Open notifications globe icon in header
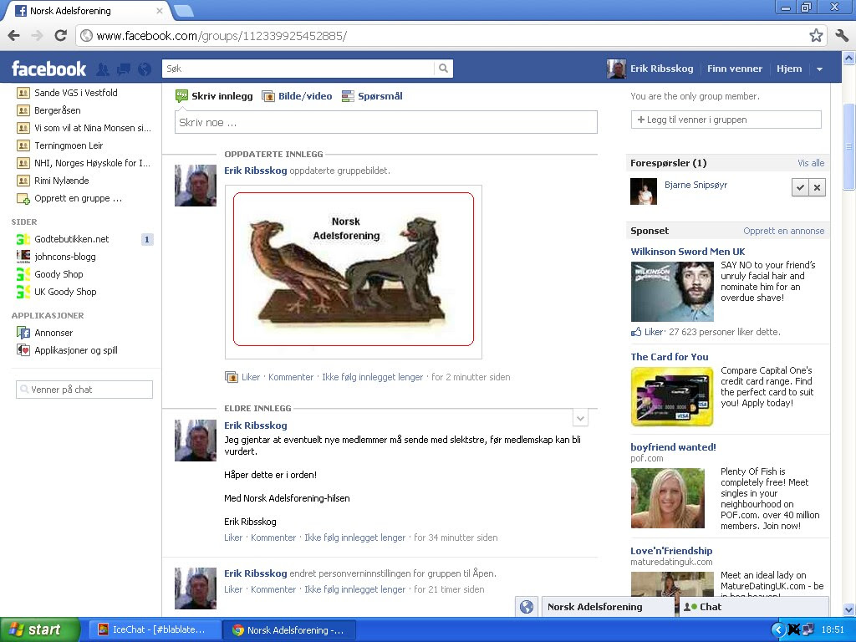The height and width of the screenshot is (642, 856). click(x=145, y=69)
